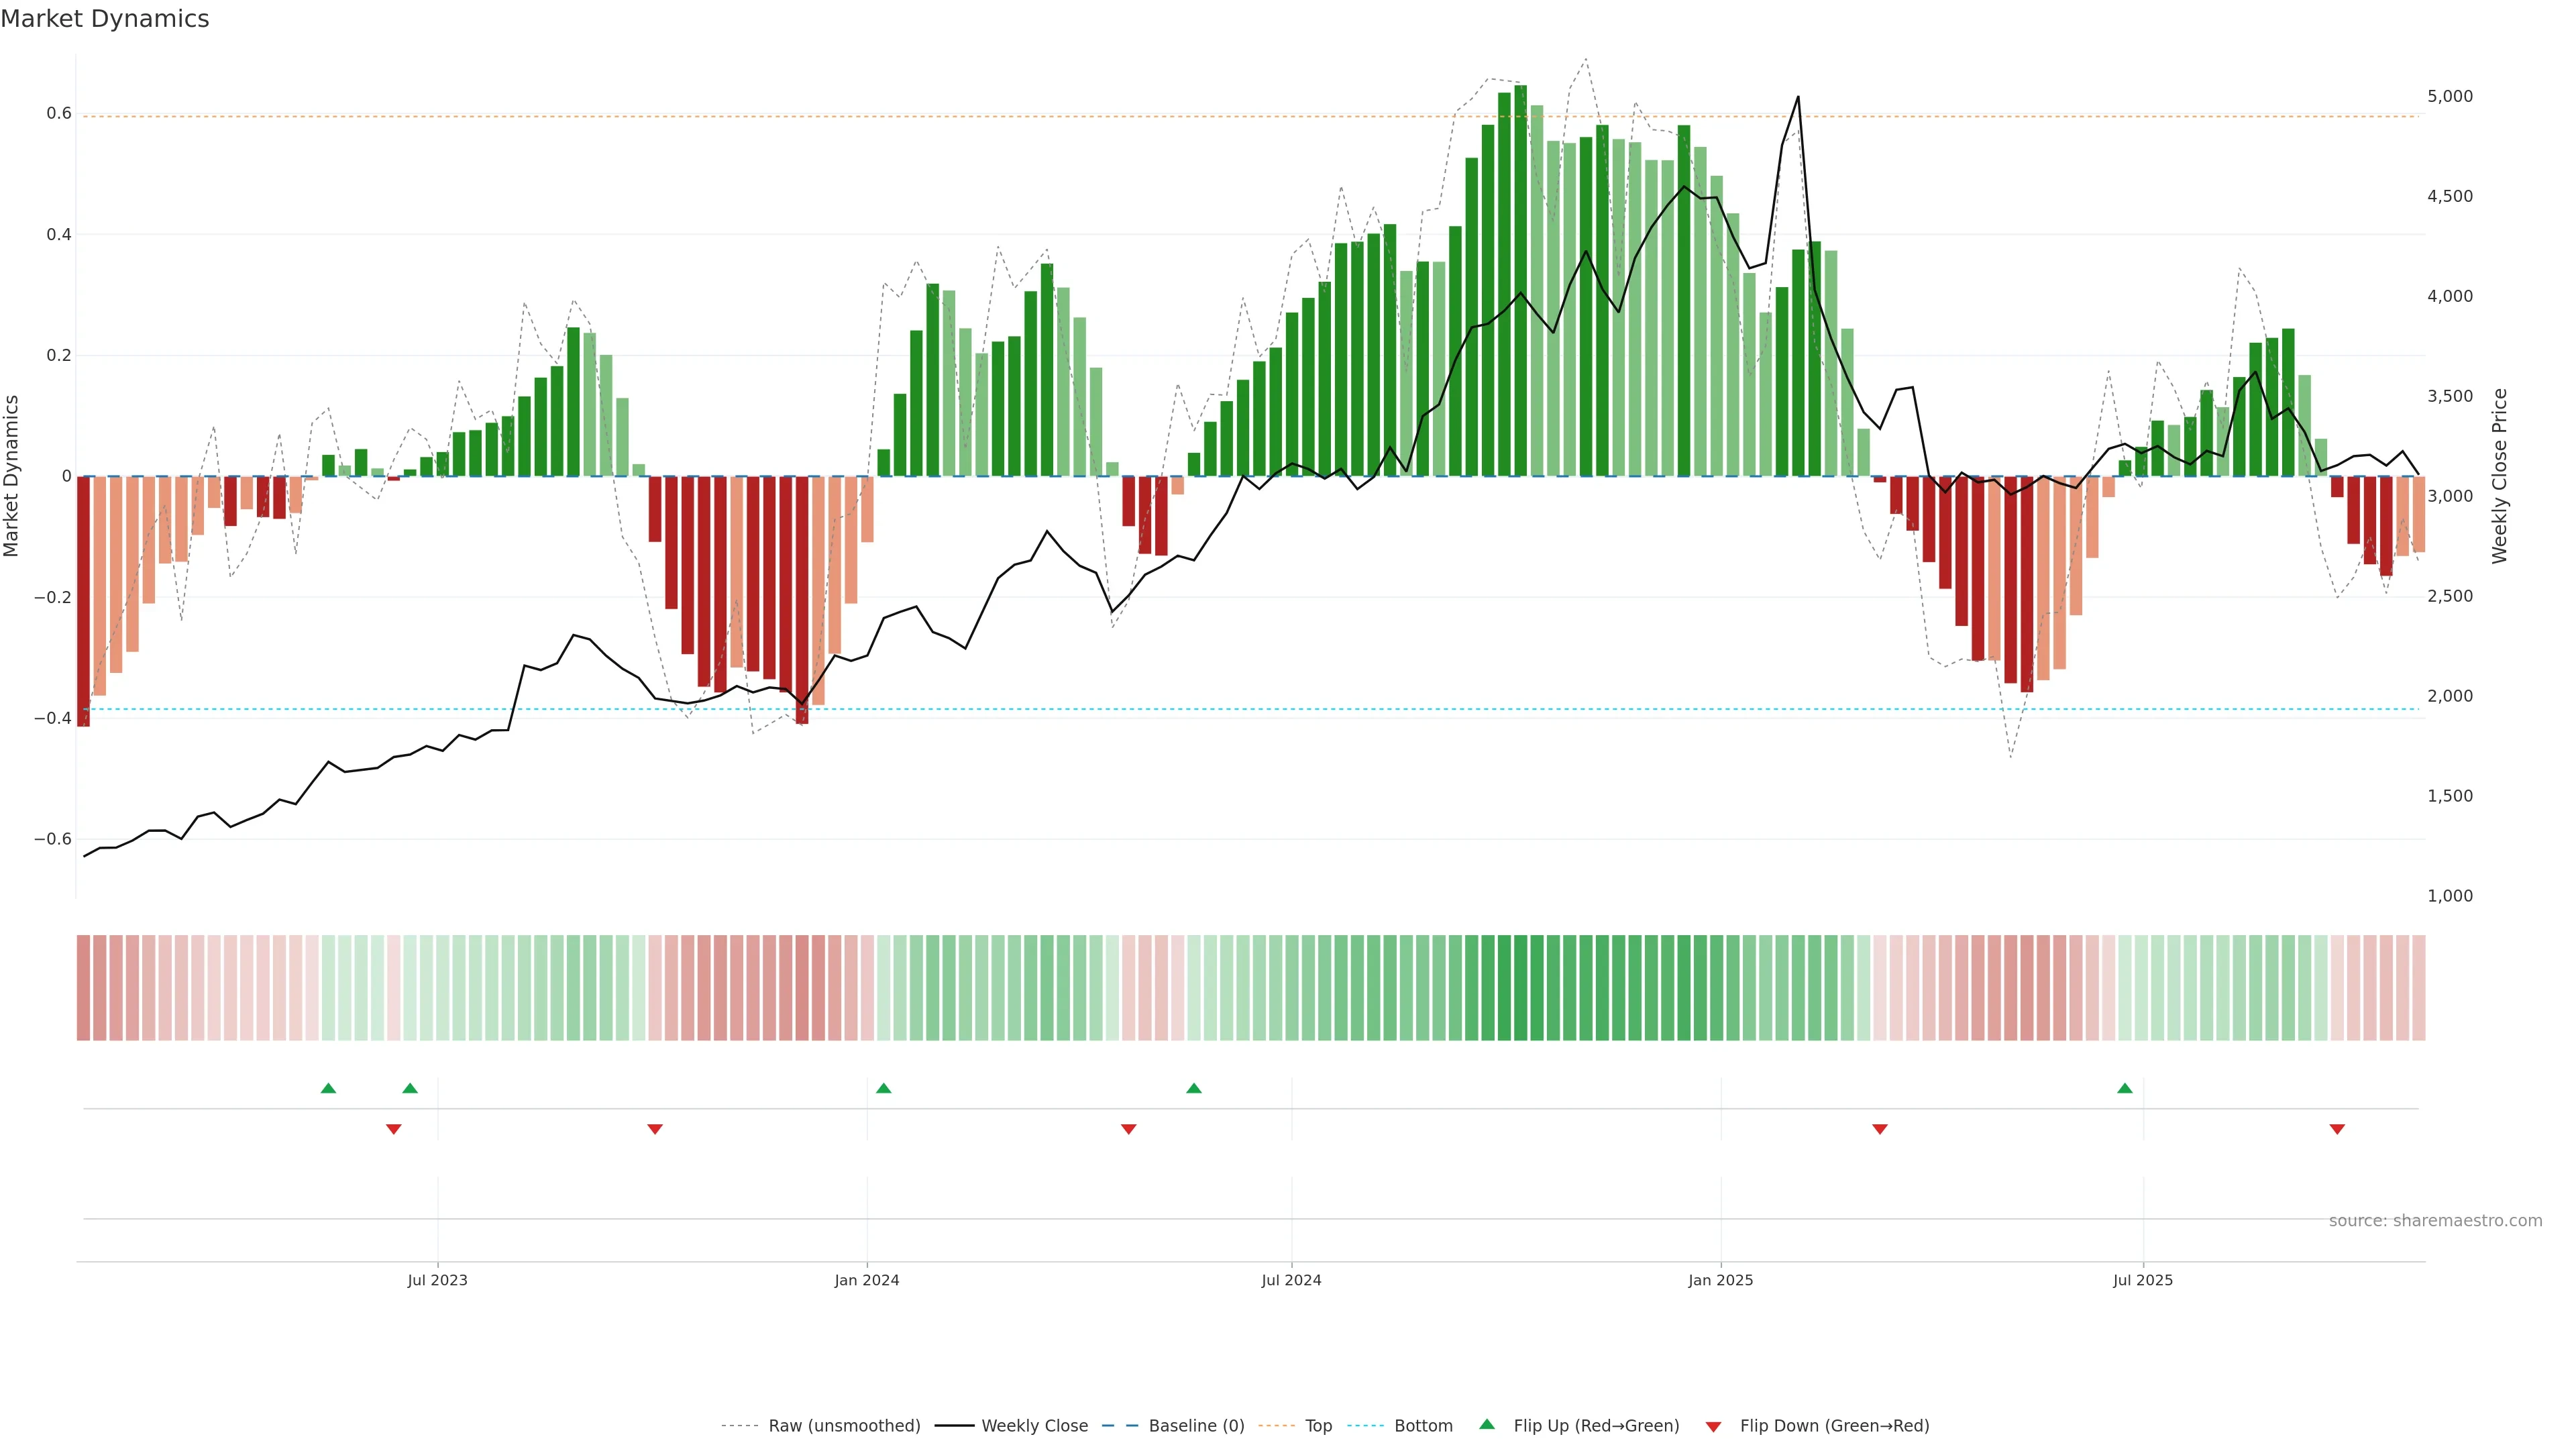Screen dimensions: 2576x1449
Task: Click the Flip Up marker just before Jul 2025
Action: 2125,1088
